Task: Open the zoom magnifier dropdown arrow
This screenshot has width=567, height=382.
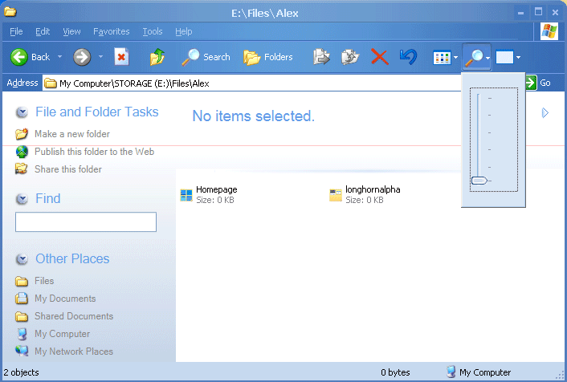Action: click(x=487, y=58)
